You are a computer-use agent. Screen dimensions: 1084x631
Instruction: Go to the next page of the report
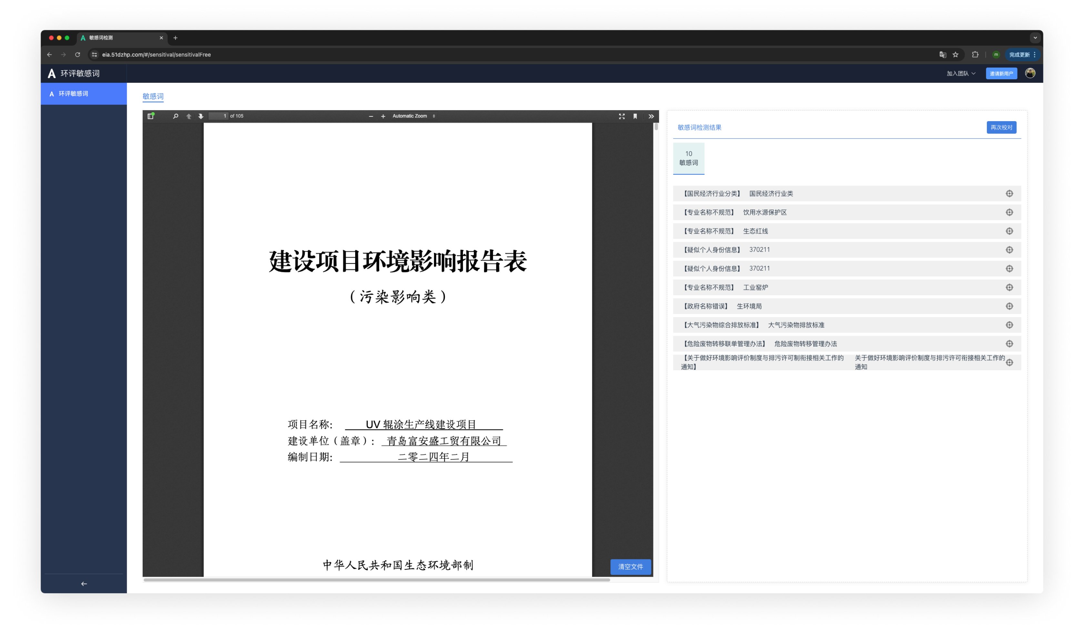(x=201, y=116)
